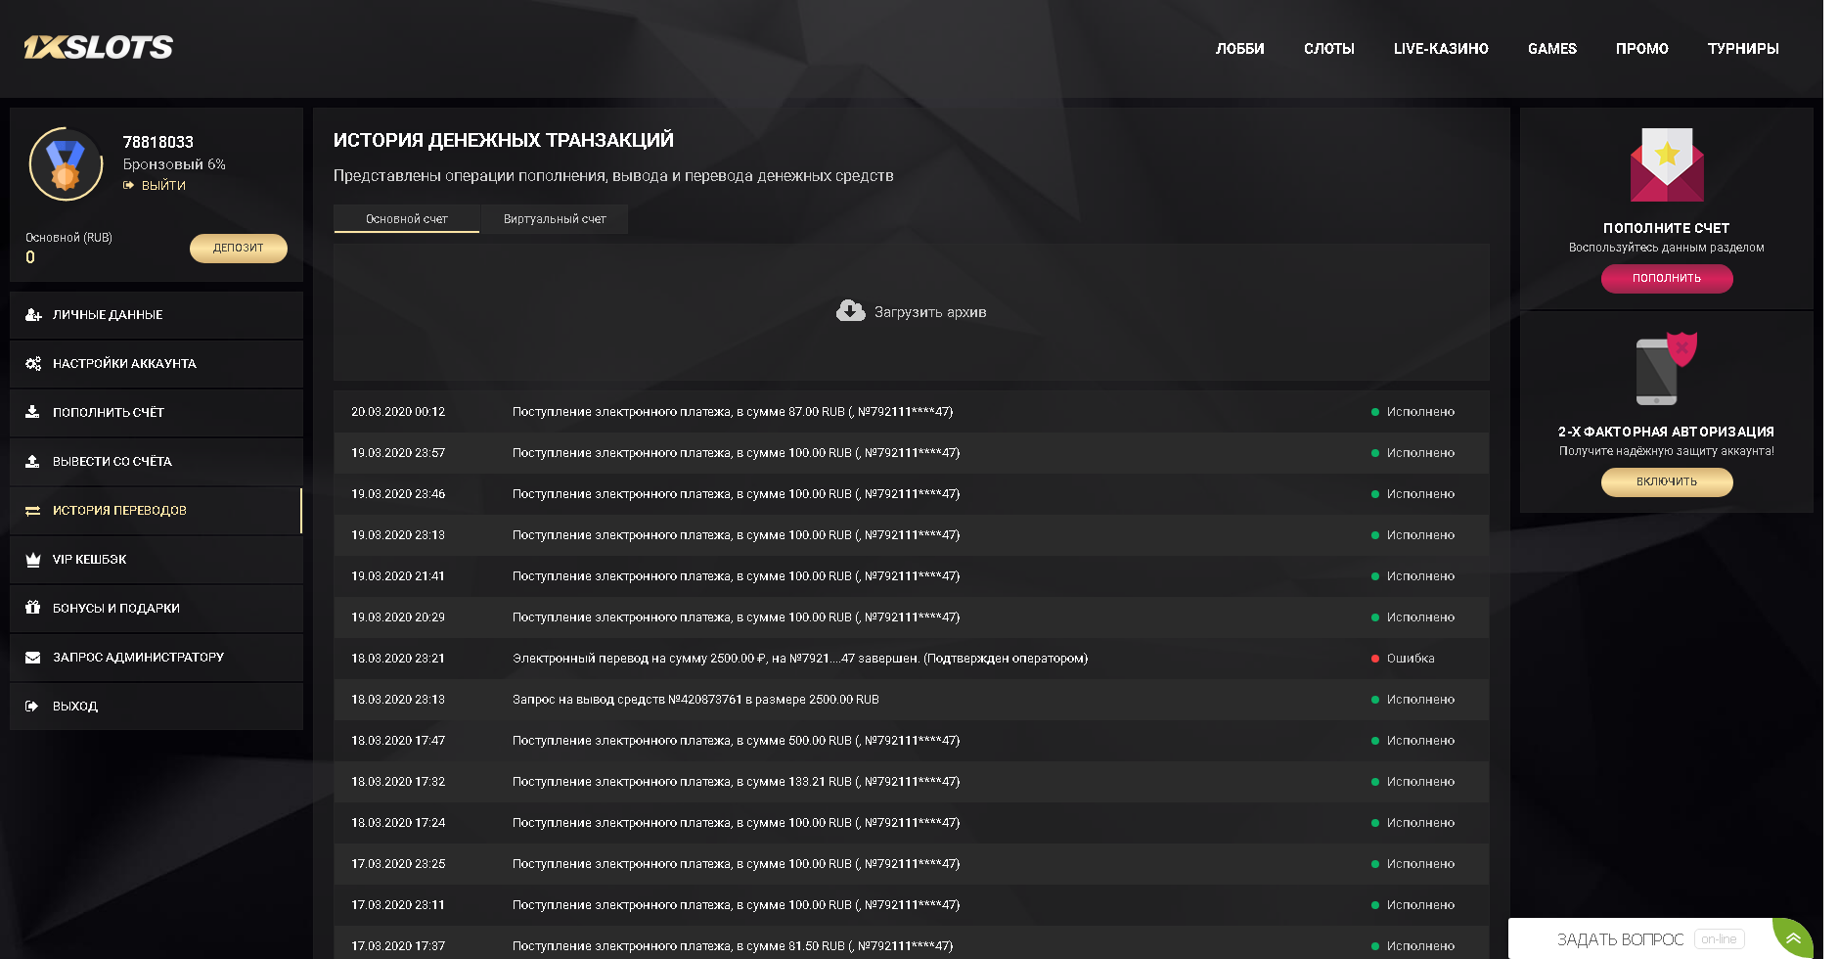Viewport: 1838px width, 959px height.
Task: Click the Выход exit icon in sidebar
Action: [32, 706]
